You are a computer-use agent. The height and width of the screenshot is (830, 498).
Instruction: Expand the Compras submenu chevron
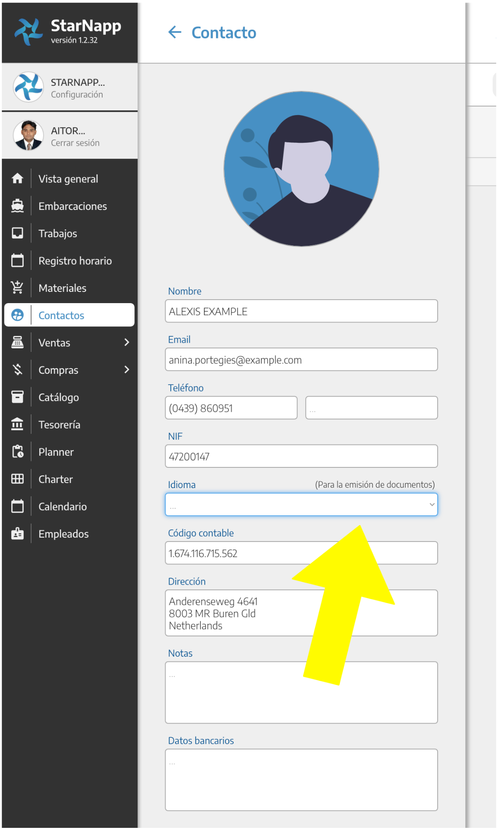126,370
